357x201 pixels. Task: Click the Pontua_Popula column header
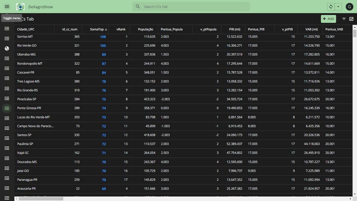[172, 29]
